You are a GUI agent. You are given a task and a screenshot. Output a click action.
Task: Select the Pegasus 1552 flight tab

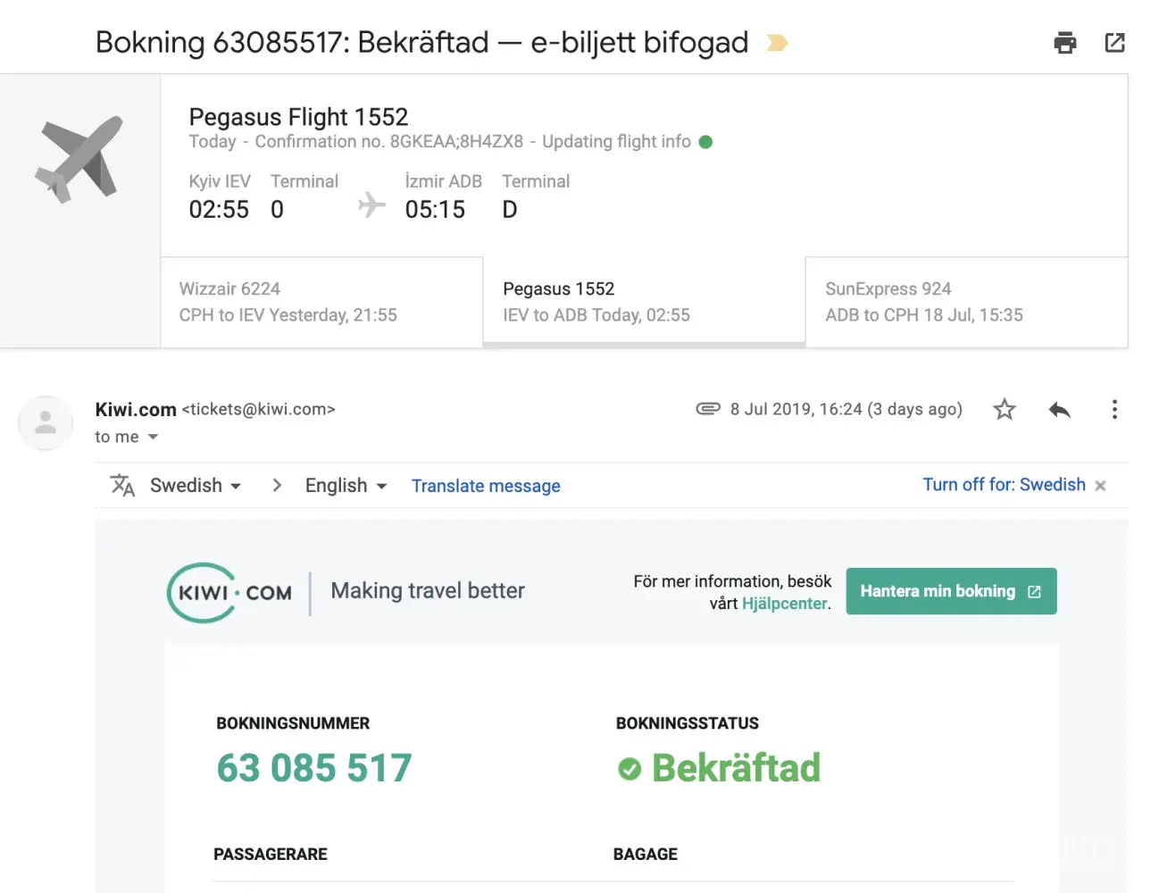[x=644, y=302]
